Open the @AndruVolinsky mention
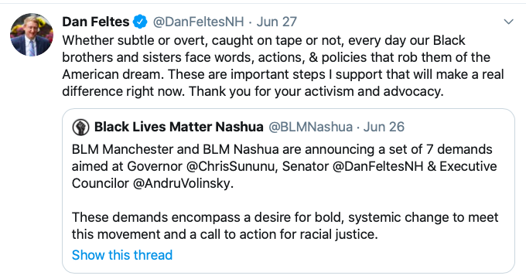The width and height of the screenshot is (526, 279). coord(182,183)
